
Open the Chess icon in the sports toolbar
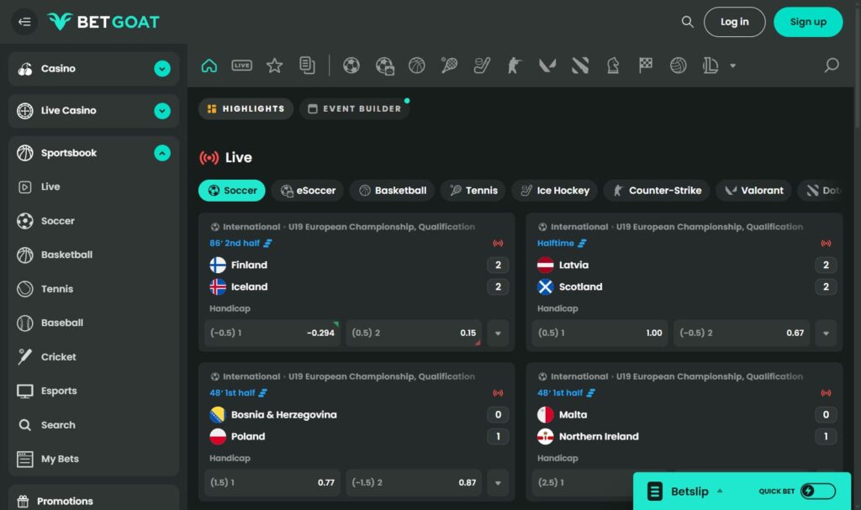coord(613,64)
